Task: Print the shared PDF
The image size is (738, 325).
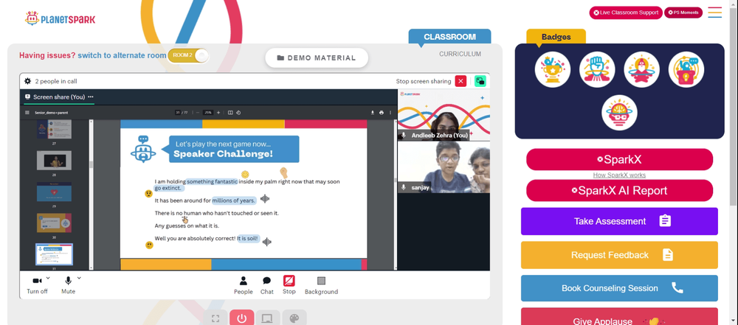Action: pyautogui.click(x=382, y=113)
